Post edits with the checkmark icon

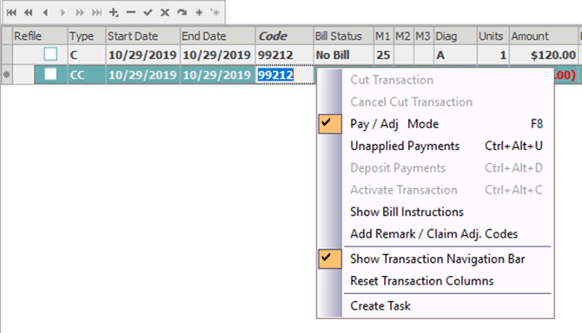coord(148,13)
